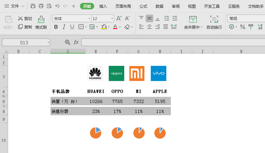Increase indent icon

tap(175, 18)
